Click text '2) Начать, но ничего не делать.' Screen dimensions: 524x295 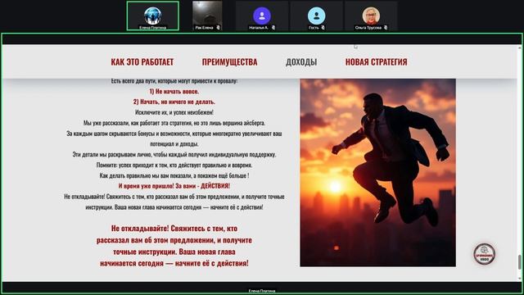[x=174, y=102]
